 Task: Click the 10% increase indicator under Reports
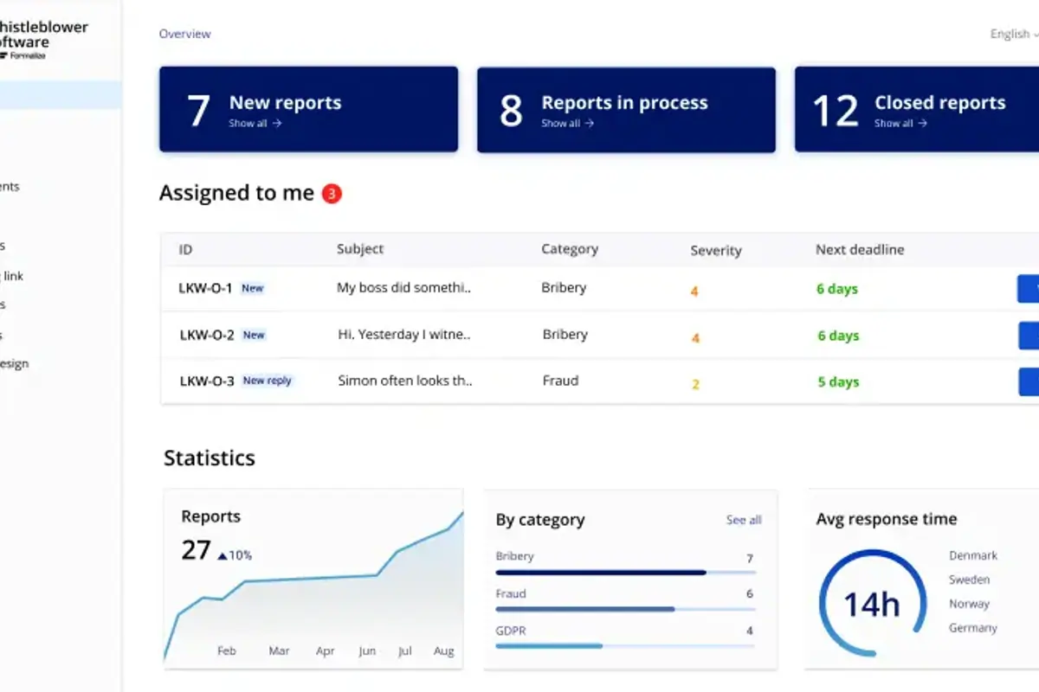tap(235, 555)
